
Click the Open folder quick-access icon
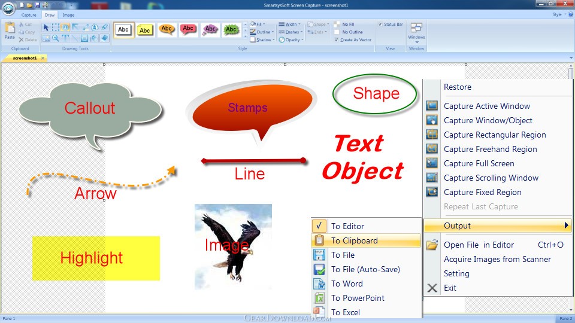[x=30, y=5]
